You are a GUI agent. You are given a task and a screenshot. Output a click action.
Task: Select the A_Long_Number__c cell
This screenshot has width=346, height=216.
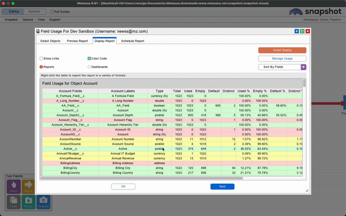(70, 101)
